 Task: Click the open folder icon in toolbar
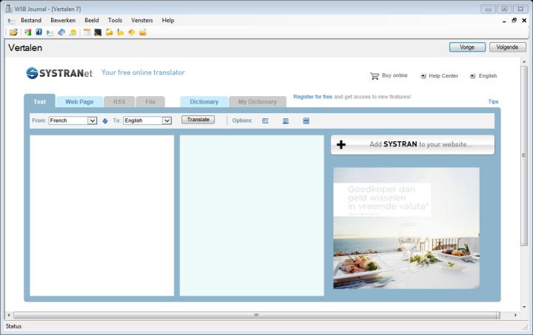click(14, 33)
